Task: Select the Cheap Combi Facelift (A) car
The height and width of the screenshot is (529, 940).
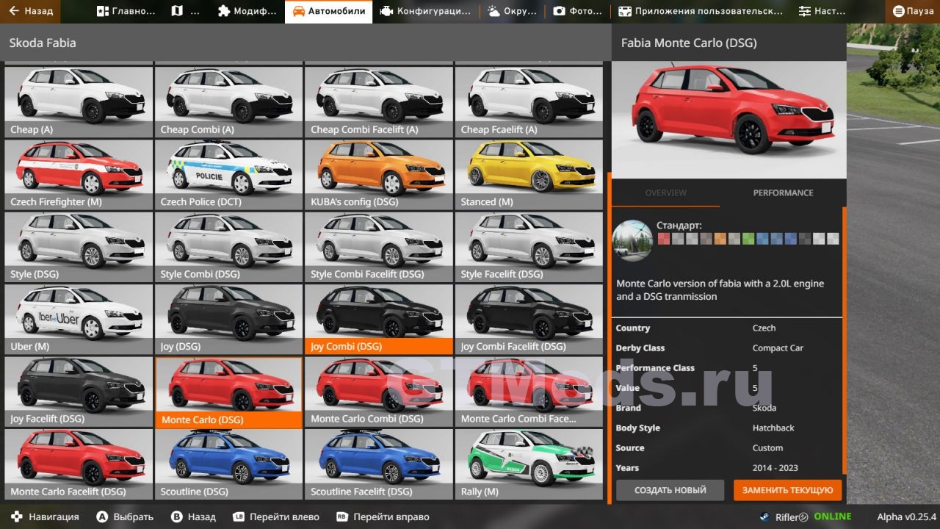Action: point(379,101)
